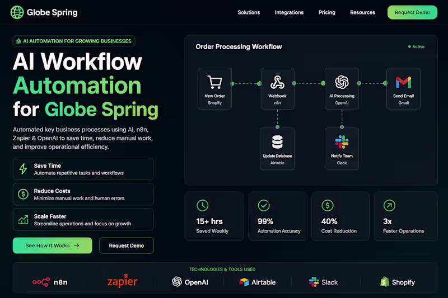
Task: Click the Send Email label in workflow
Action: [x=403, y=96]
